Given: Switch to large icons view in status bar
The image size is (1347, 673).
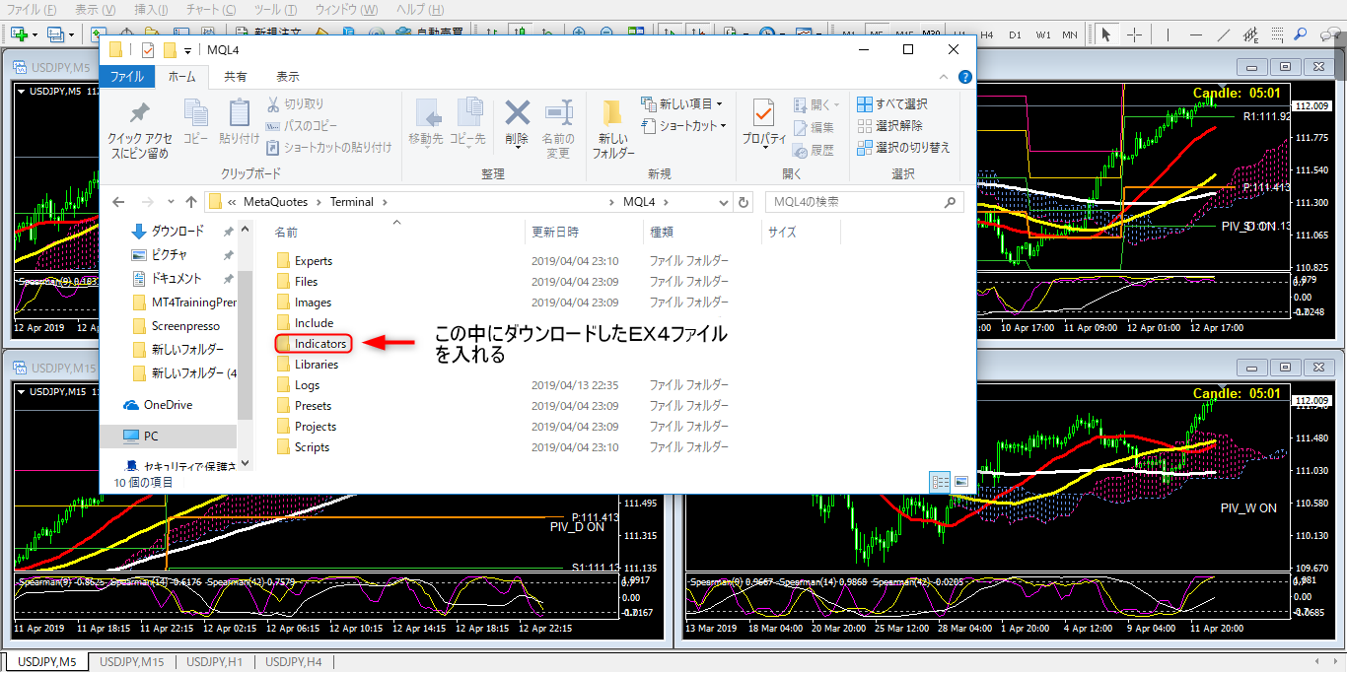Looking at the screenshot, I should tap(960, 482).
